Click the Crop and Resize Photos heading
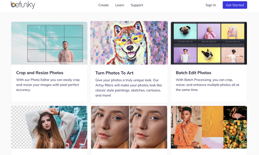The width and height of the screenshot is (259, 155). (40, 73)
